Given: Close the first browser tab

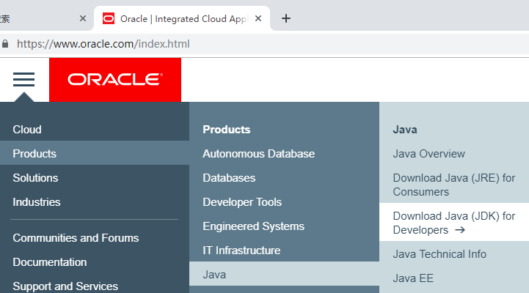Looking at the screenshot, I should [x=82, y=18].
